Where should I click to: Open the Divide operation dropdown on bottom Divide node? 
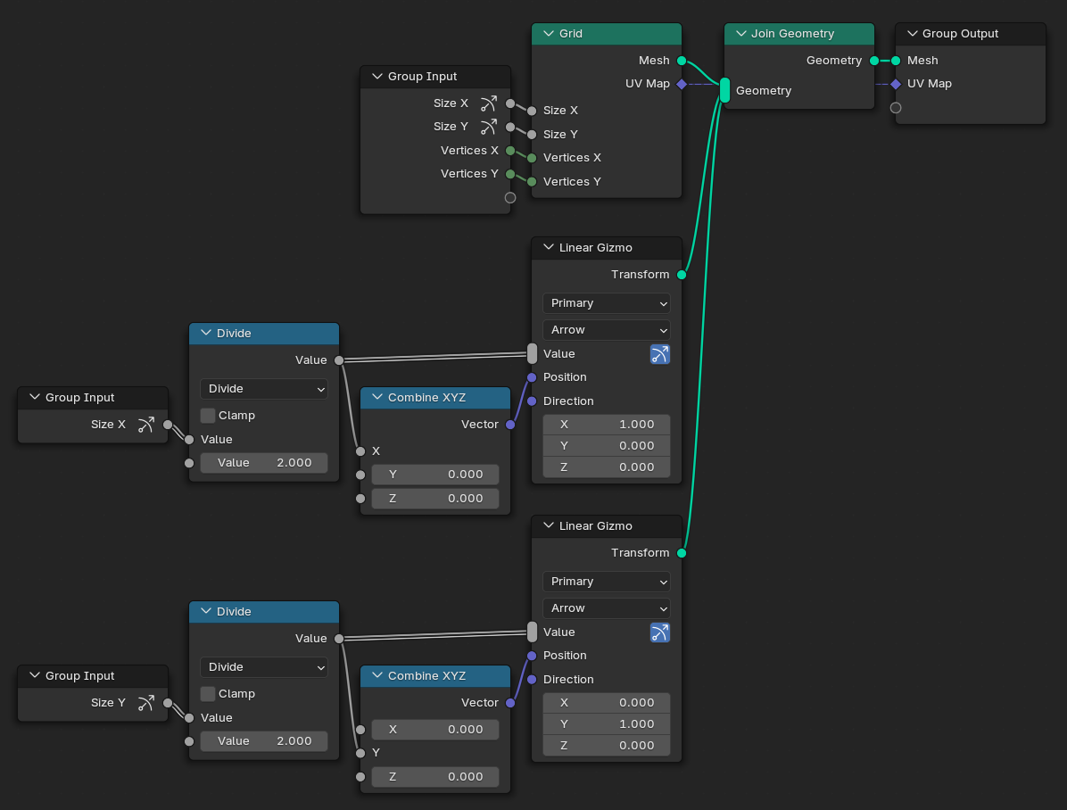pos(263,667)
